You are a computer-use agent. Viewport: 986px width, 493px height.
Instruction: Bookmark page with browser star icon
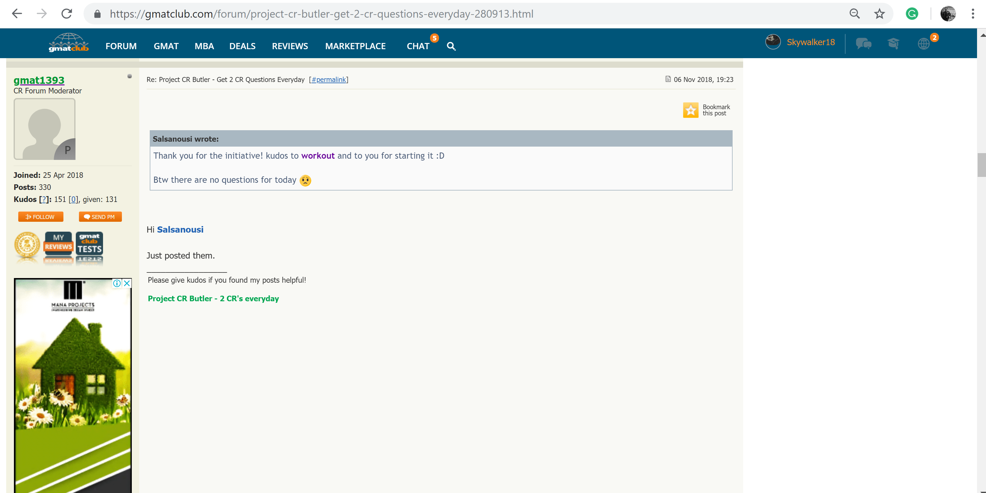pos(879,14)
